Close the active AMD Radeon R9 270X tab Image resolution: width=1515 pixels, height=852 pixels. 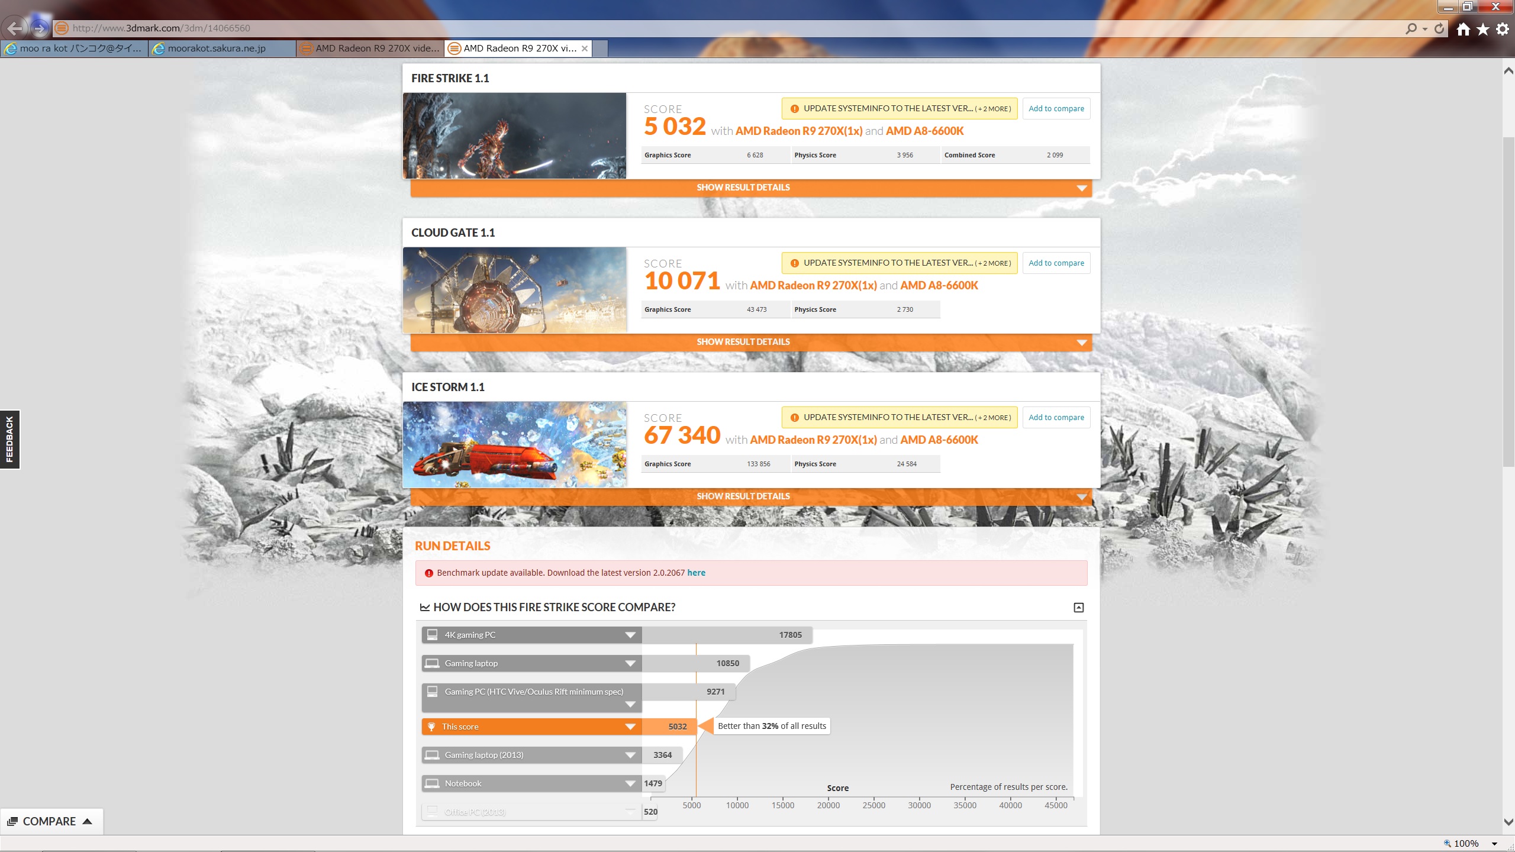coord(585,49)
